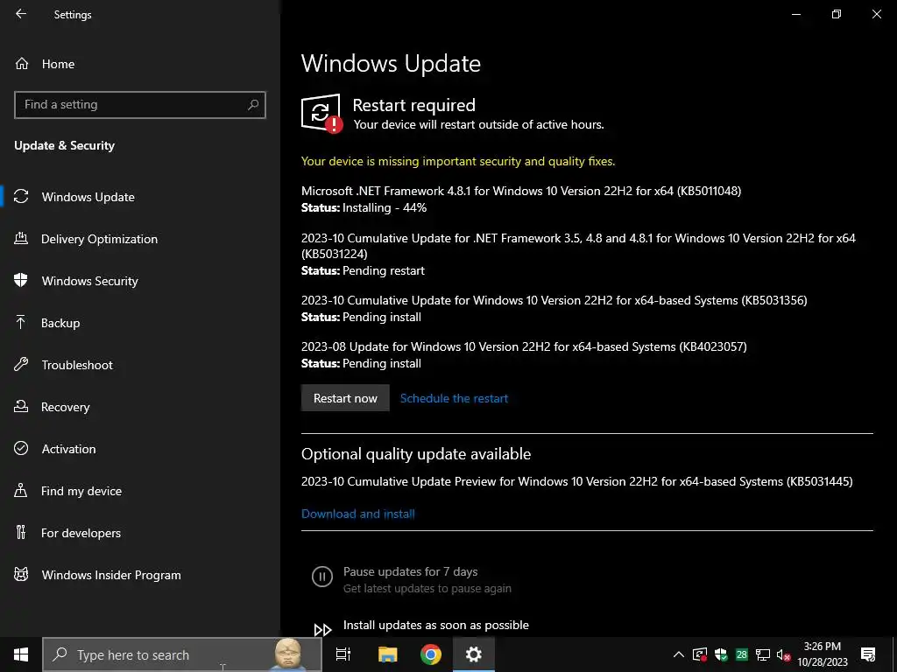Open File Explorer from the taskbar
The height and width of the screenshot is (672, 897).
click(387, 654)
